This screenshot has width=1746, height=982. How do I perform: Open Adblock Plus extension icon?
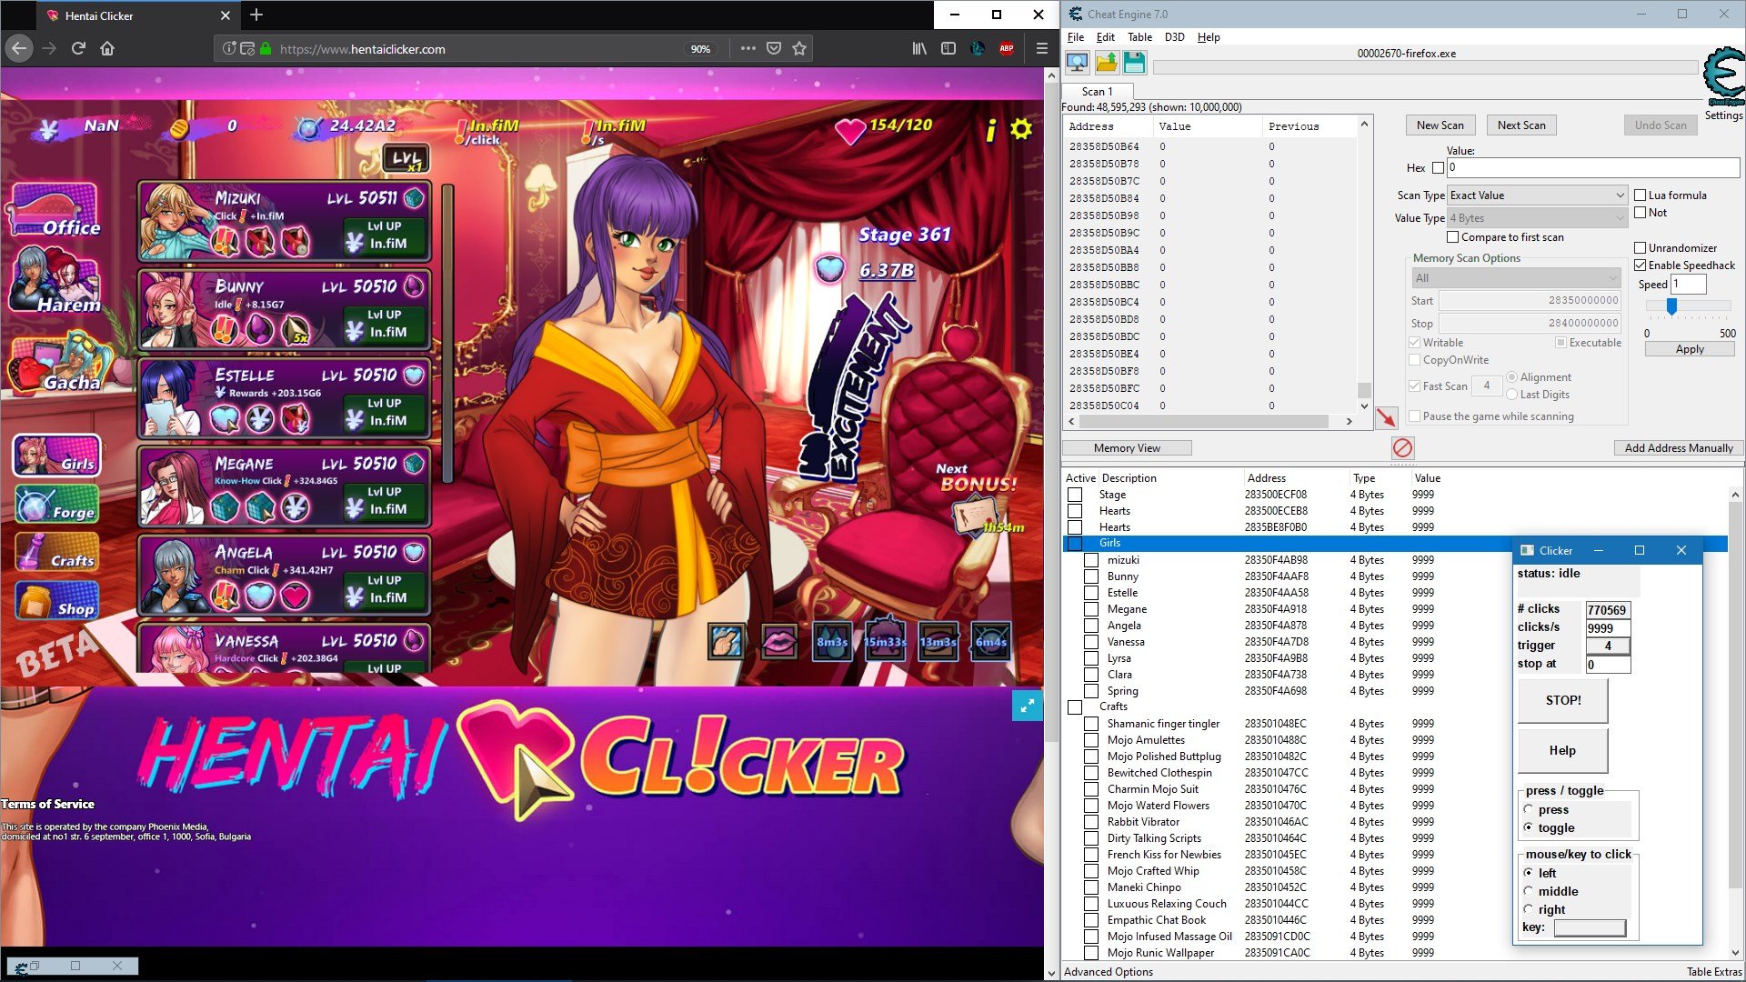tap(1007, 48)
